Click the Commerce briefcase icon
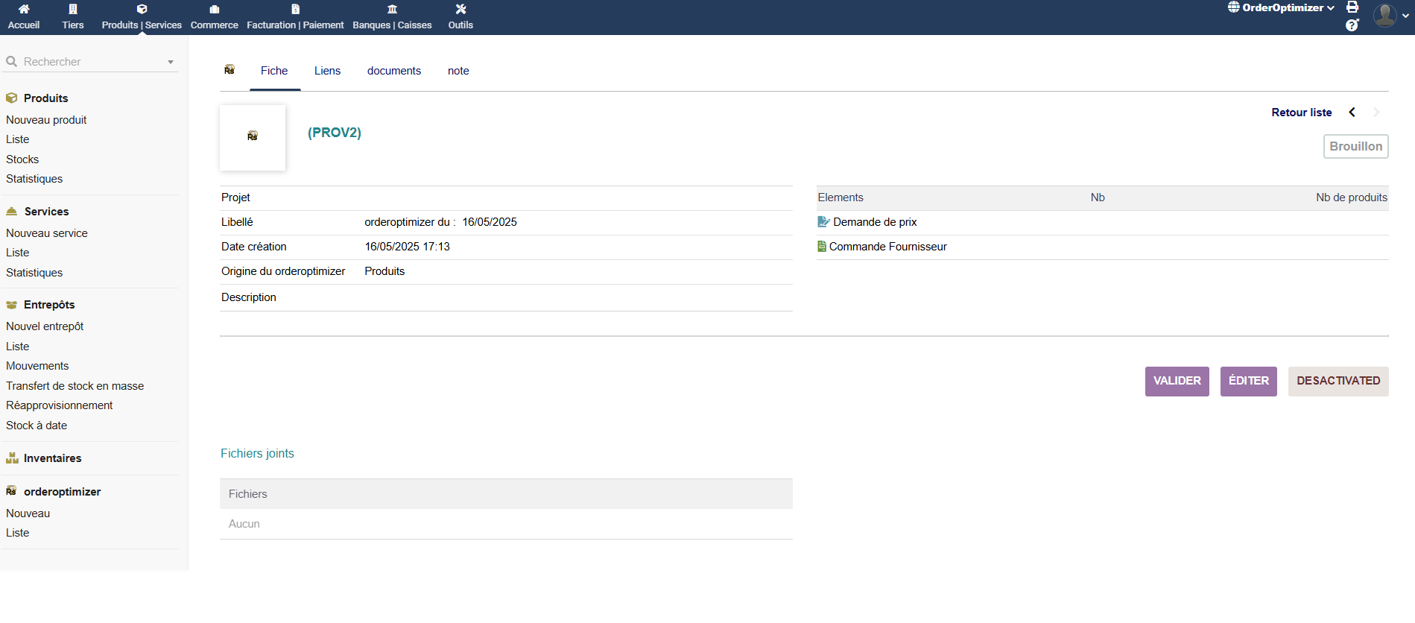 click(215, 9)
